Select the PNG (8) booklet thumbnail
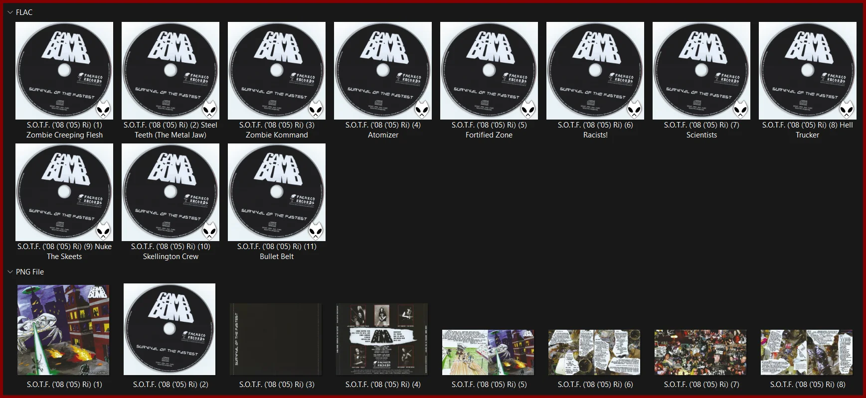The image size is (866, 398). pyautogui.click(x=807, y=352)
